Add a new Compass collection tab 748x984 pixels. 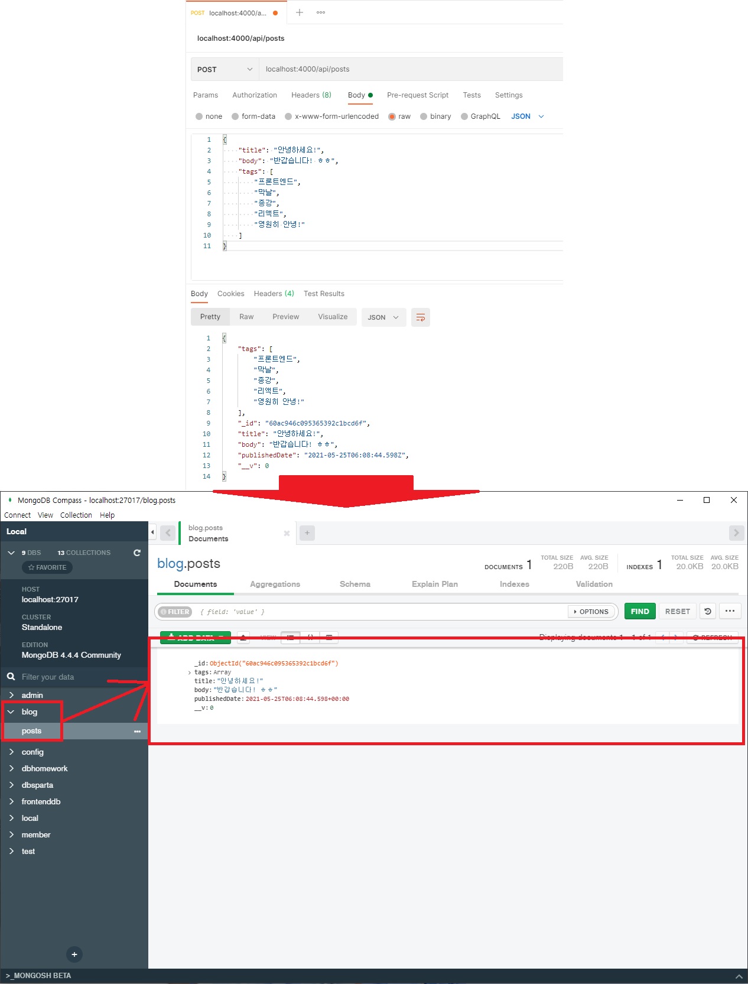pyautogui.click(x=307, y=532)
